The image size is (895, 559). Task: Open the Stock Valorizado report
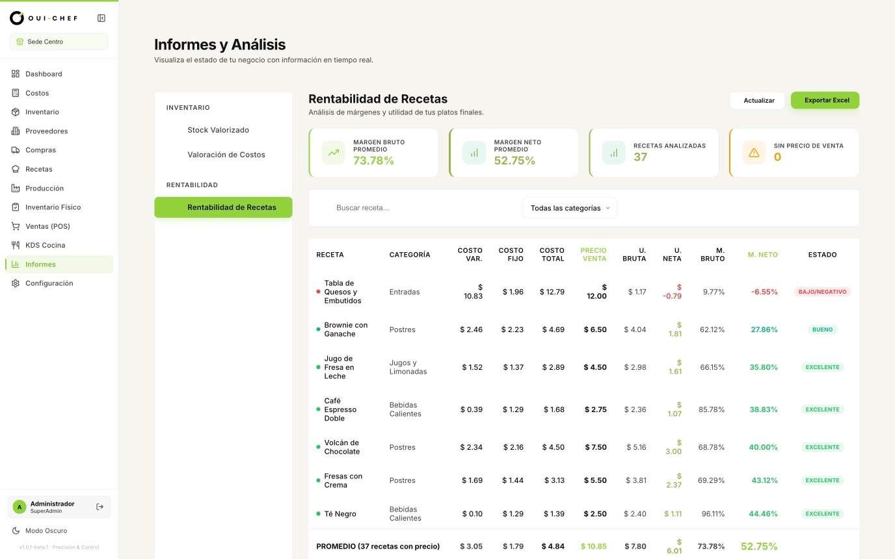pyautogui.click(x=219, y=130)
